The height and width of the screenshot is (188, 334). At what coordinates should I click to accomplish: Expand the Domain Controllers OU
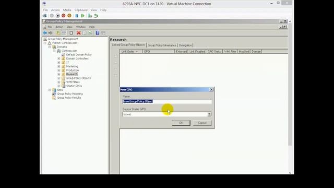(59, 58)
